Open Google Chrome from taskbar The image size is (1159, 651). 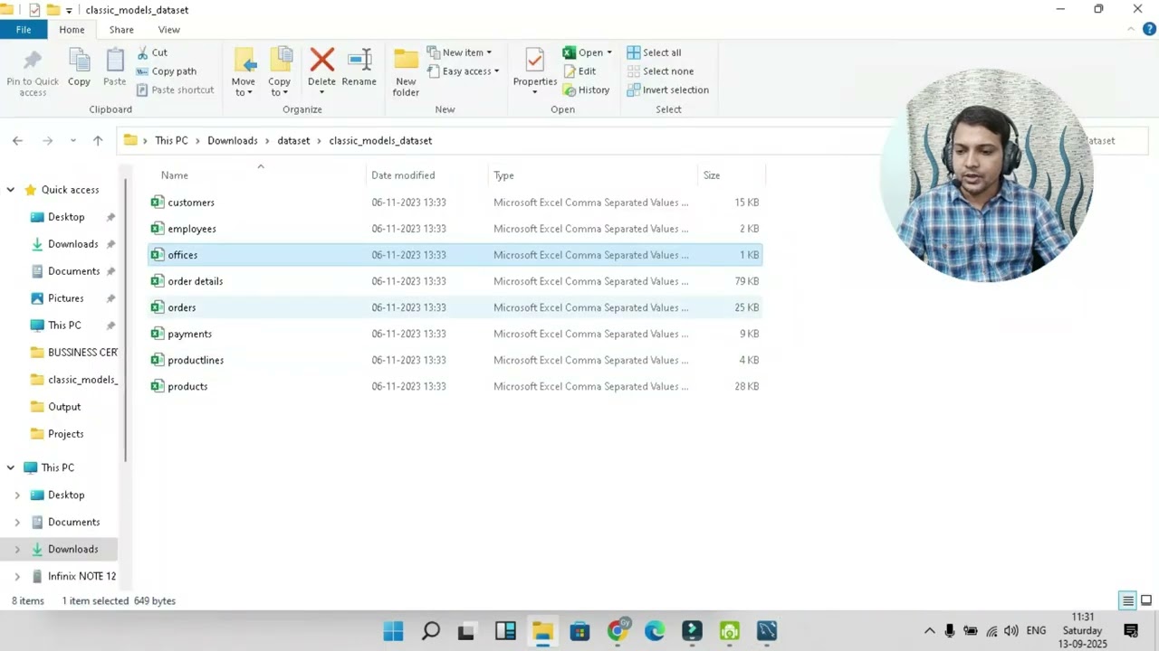[618, 631]
